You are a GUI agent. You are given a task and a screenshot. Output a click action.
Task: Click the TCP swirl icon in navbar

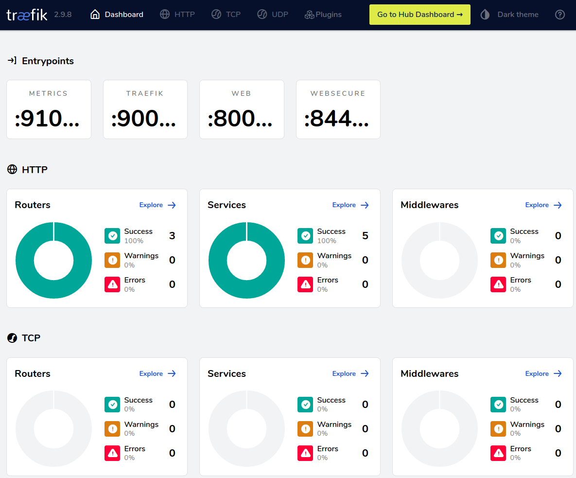pos(216,14)
